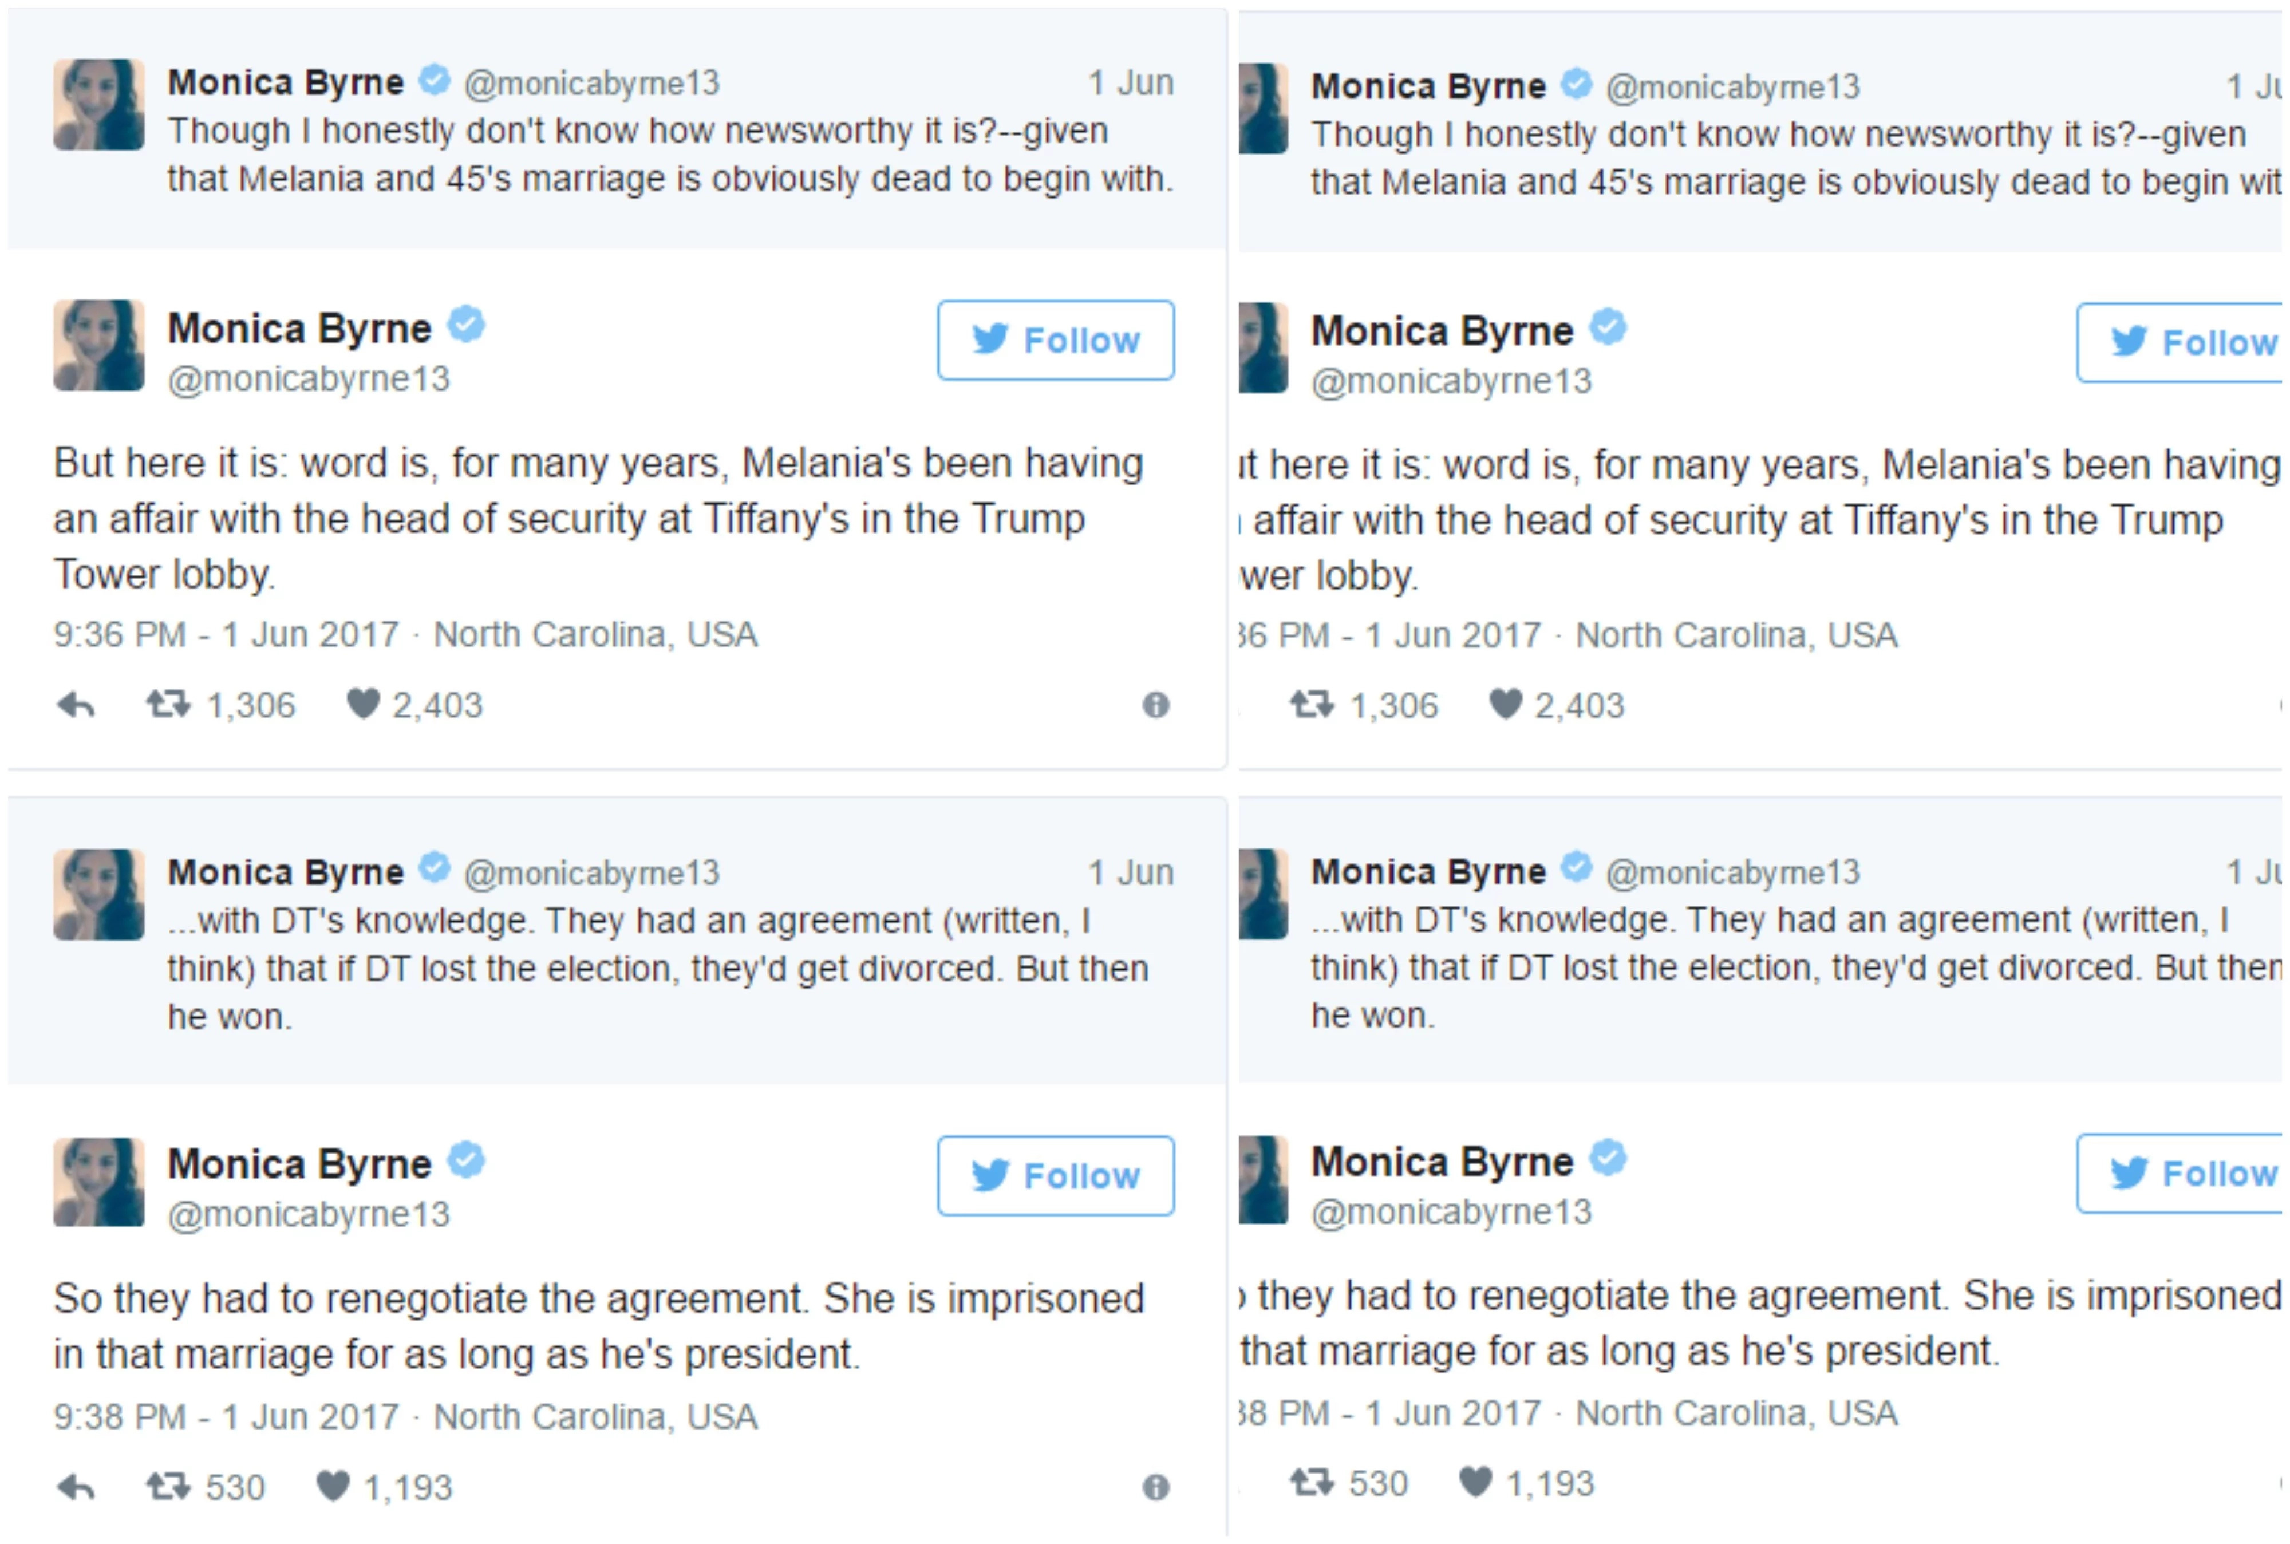Click reply arrow under the 9:38 PM tweet
This screenshot has width=2290, height=1544.
(x=76, y=1487)
